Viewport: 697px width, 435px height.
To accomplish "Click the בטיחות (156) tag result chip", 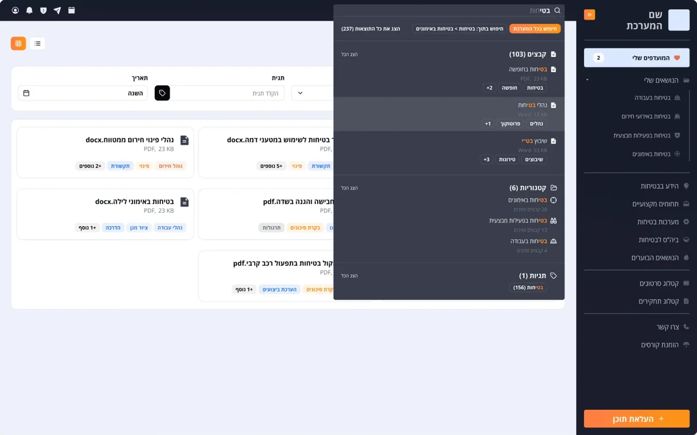I will [x=528, y=288].
